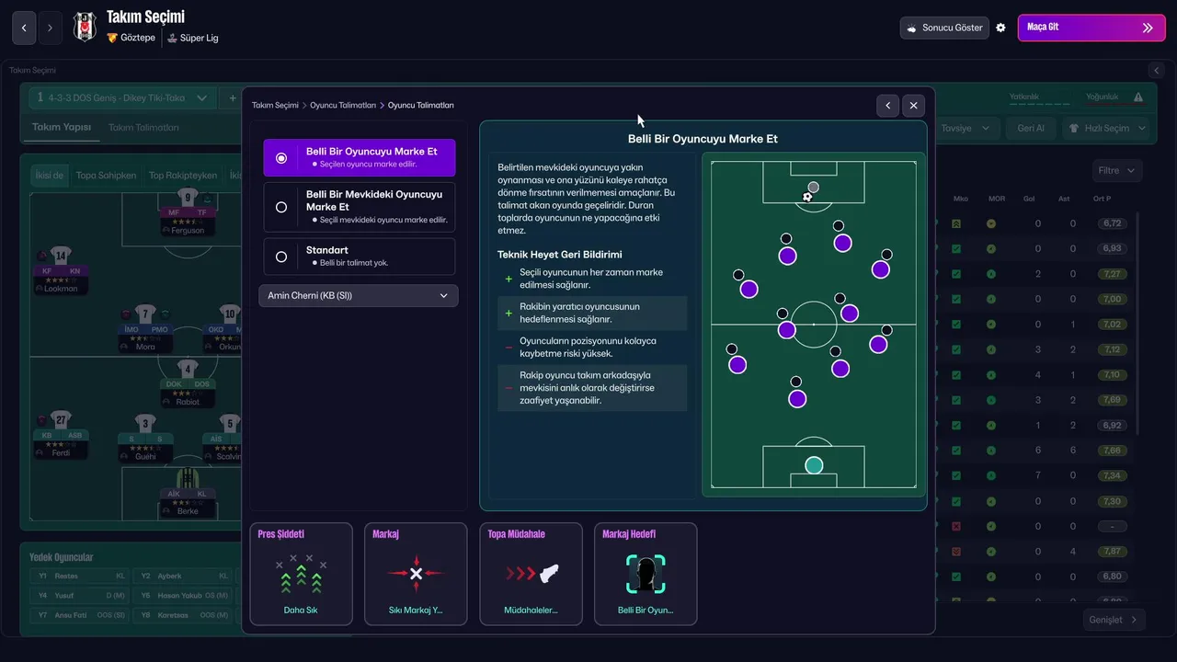Click the Takım Seçimi breadcrumb in the dialog
This screenshot has width=1177, height=662.
pos(275,106)
